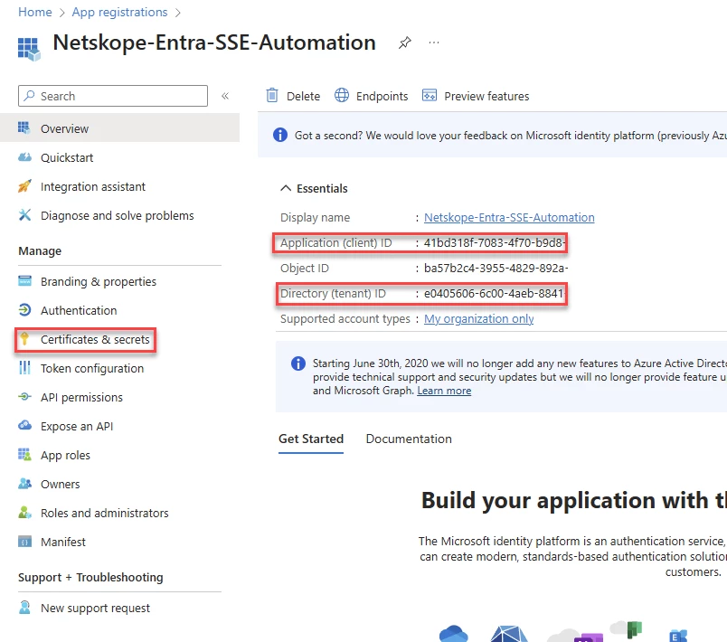Image resolution: width=727 pixels, height=642 pixels.
Task: Click the app registration grid icon by title
Action: [x=29, y=48]
